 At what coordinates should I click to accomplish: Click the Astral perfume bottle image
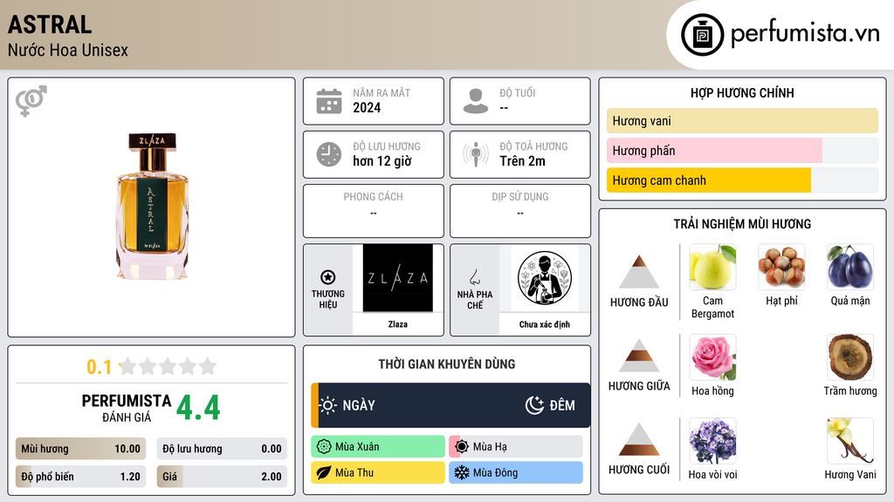click(x=152, y=206)
